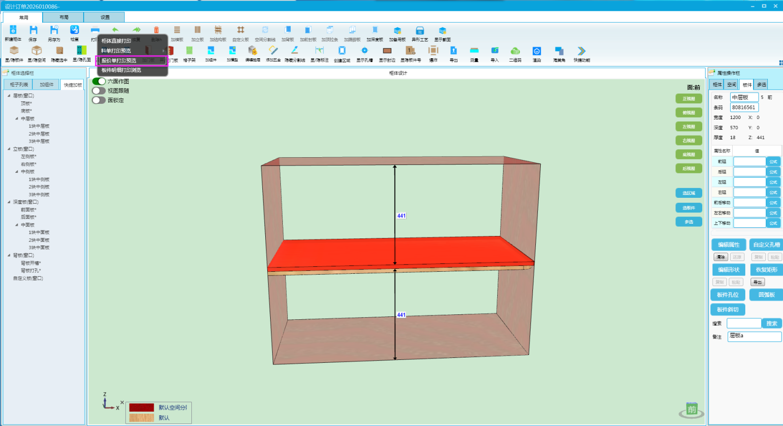
Task: Collapse the 深度板(窗口) tree node
Action: (9, 202)
